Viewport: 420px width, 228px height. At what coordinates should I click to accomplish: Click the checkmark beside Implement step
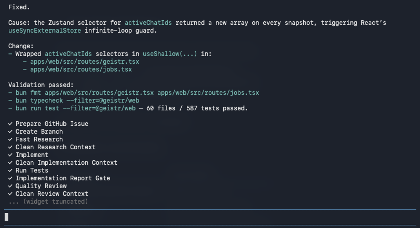coord(10,155)
